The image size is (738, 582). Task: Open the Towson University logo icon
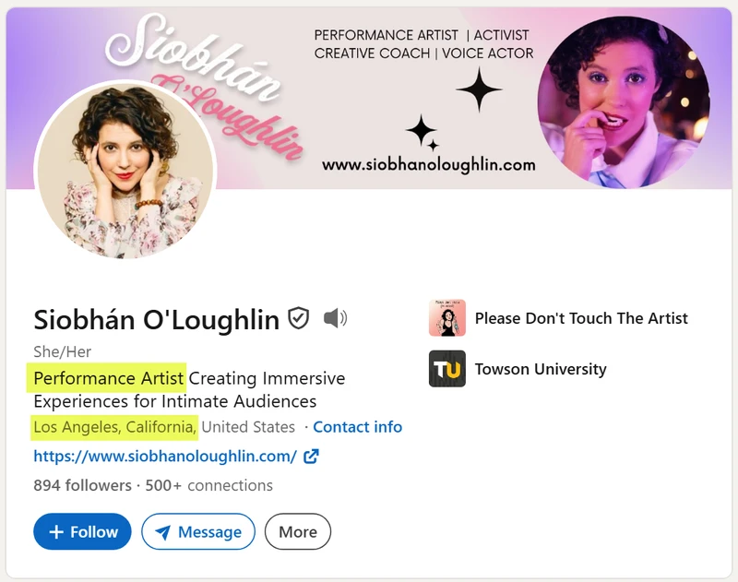tap(447, 369)
